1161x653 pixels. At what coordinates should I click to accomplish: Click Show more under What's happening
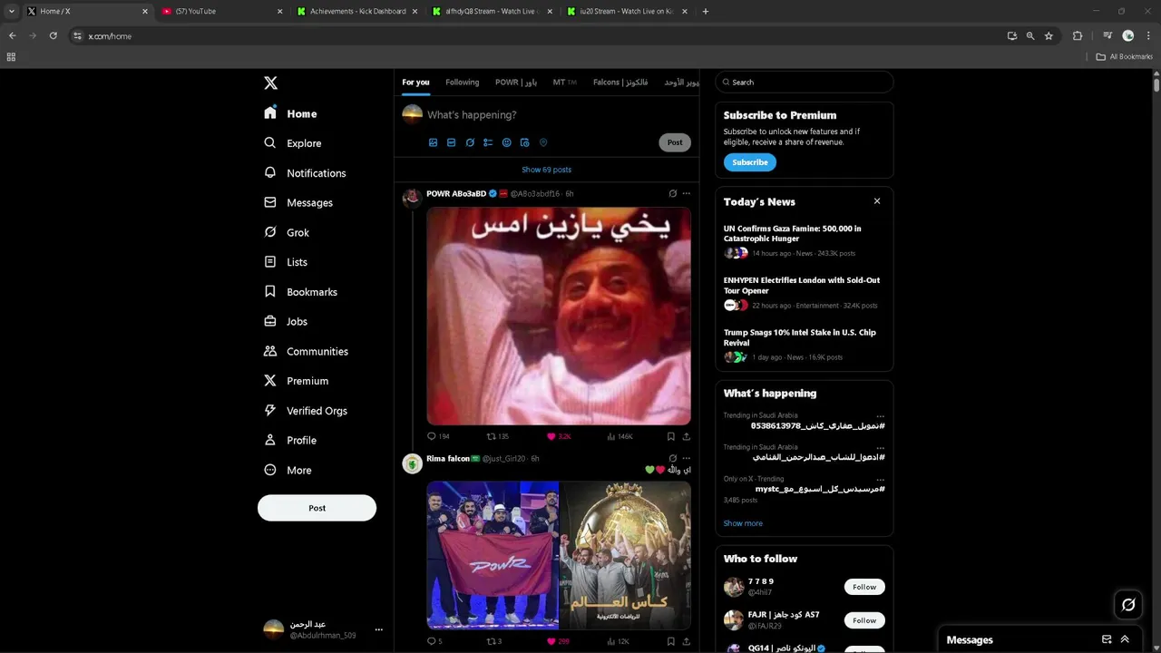[x=743, y=523]
